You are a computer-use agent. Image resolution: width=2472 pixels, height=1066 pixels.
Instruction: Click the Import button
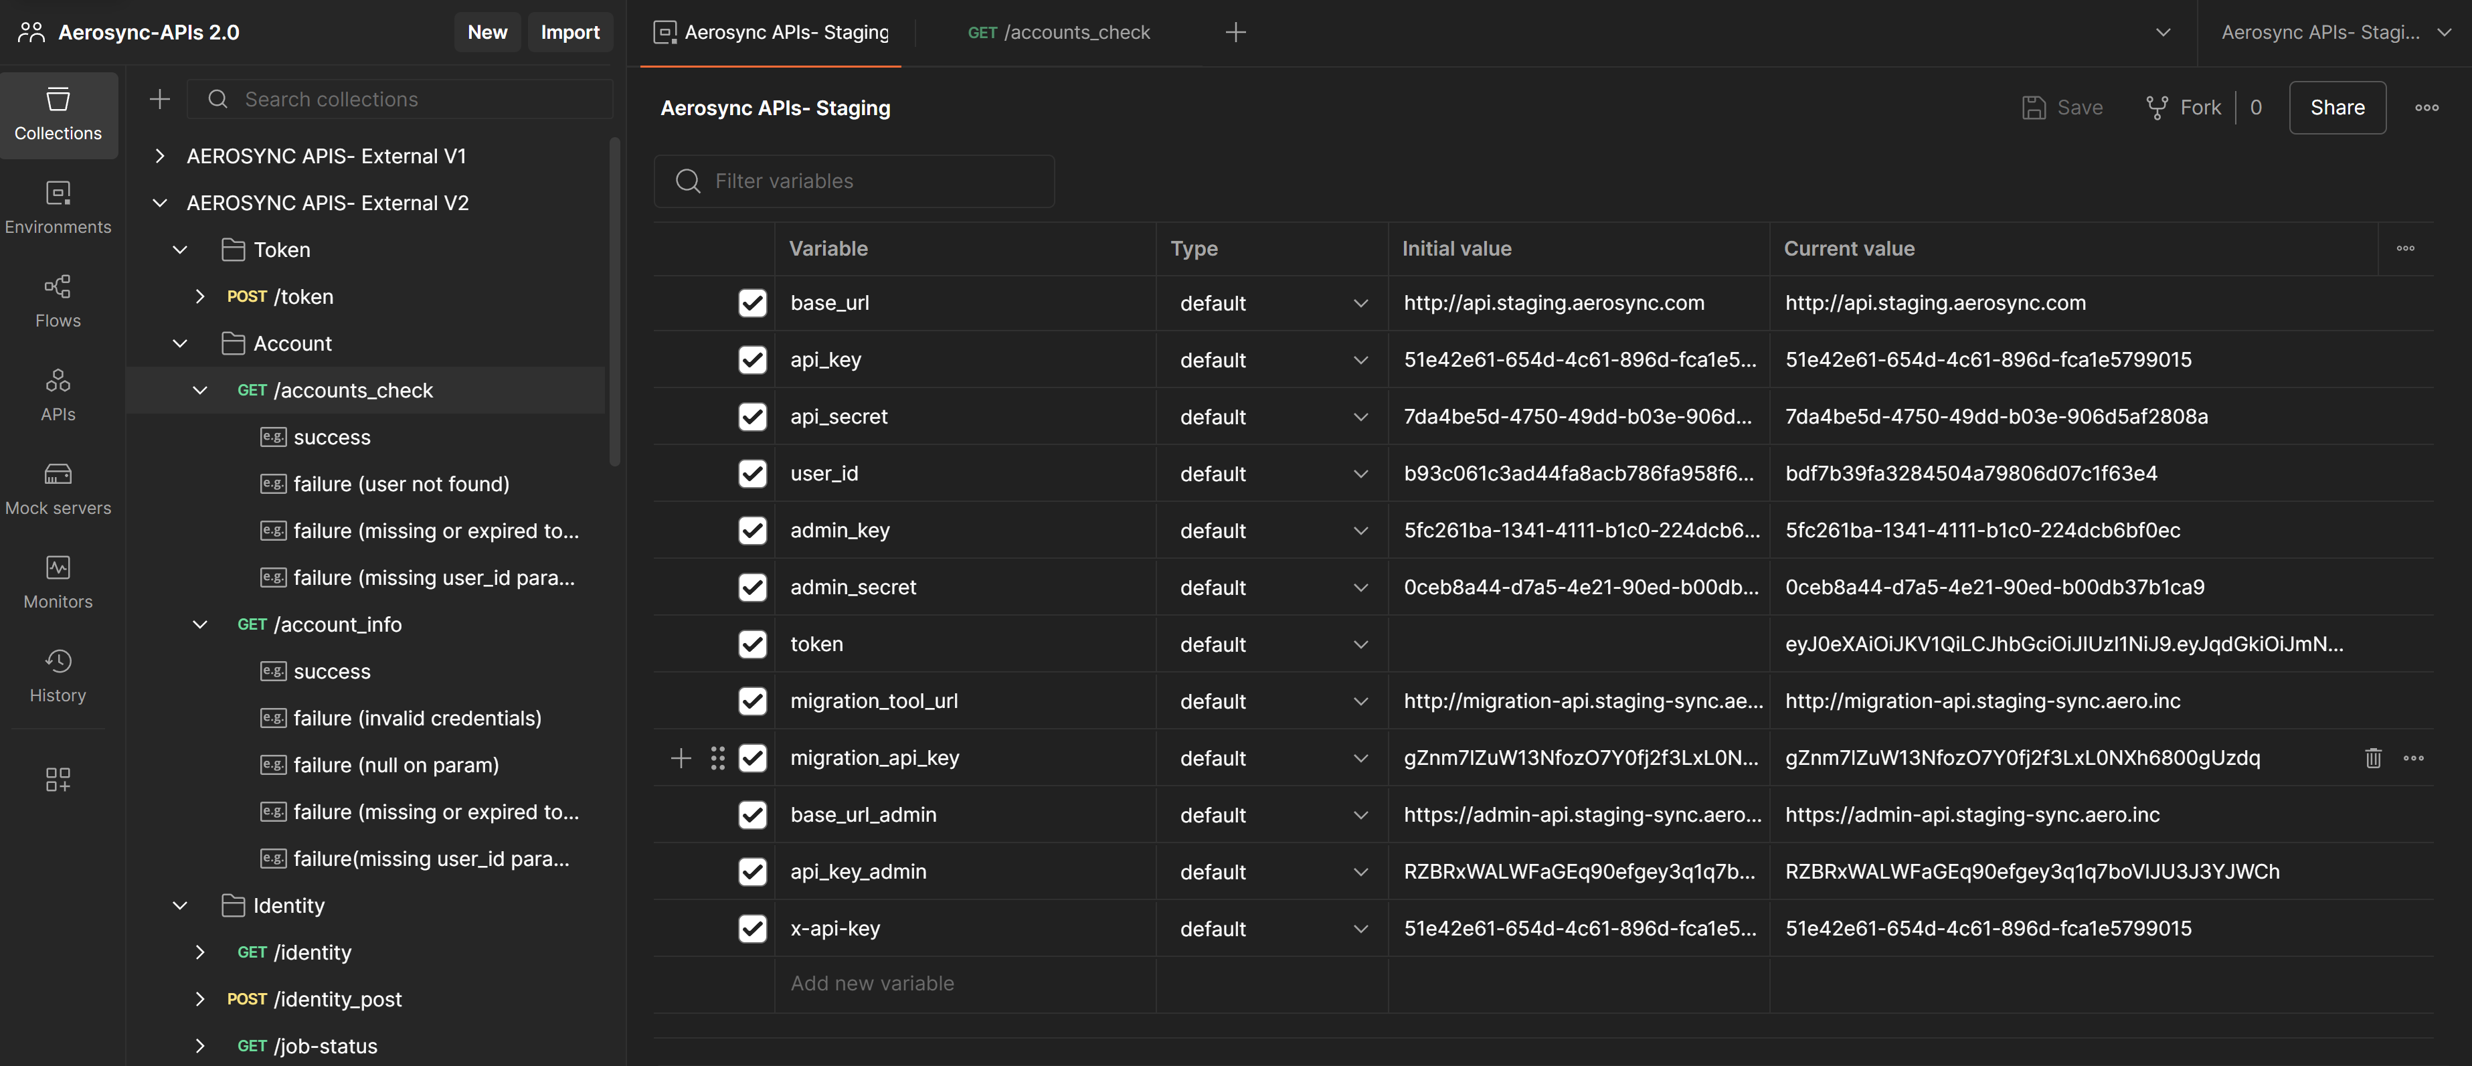[570, 33]
